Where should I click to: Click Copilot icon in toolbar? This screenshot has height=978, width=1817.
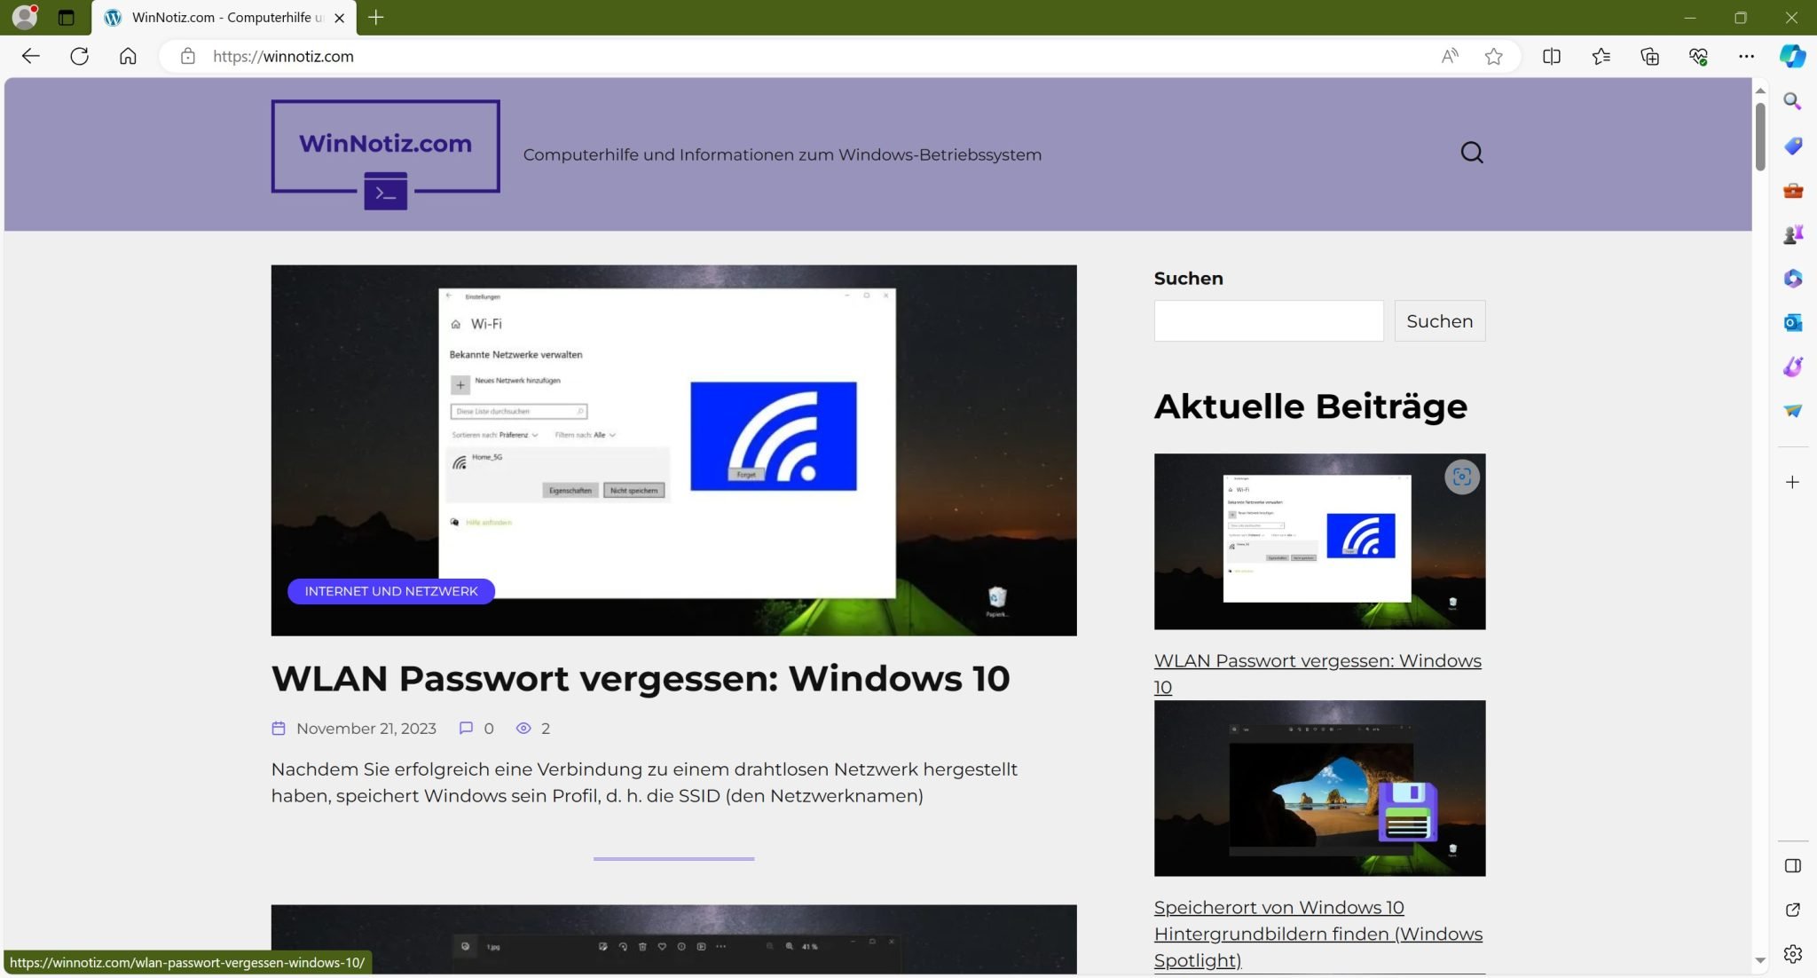click(1792, 56)
